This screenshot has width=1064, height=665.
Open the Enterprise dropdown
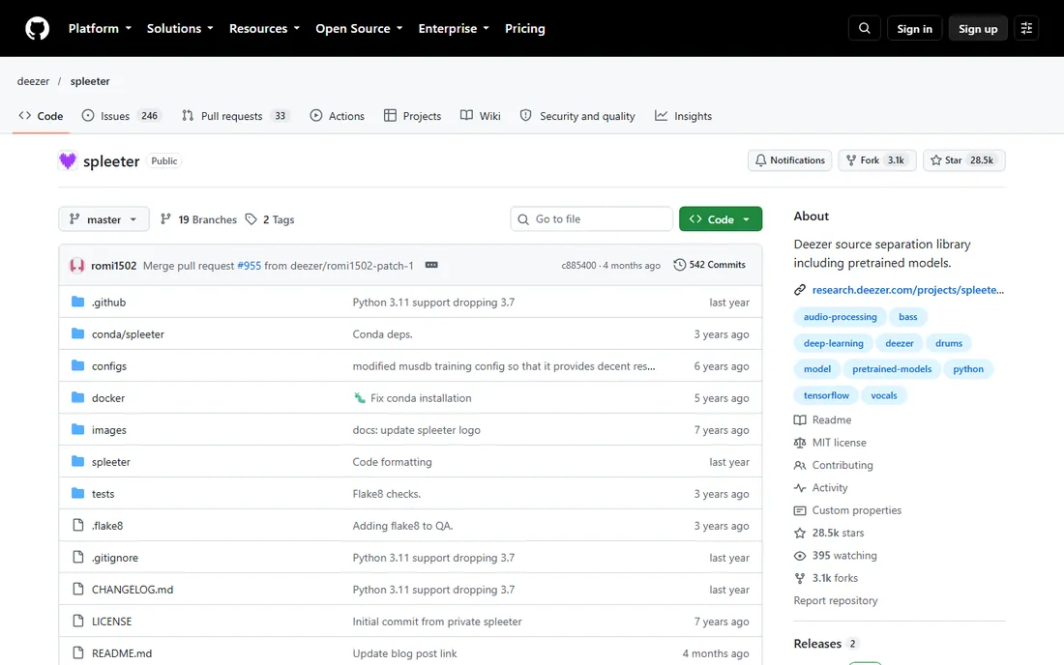[x=454, y=28]
